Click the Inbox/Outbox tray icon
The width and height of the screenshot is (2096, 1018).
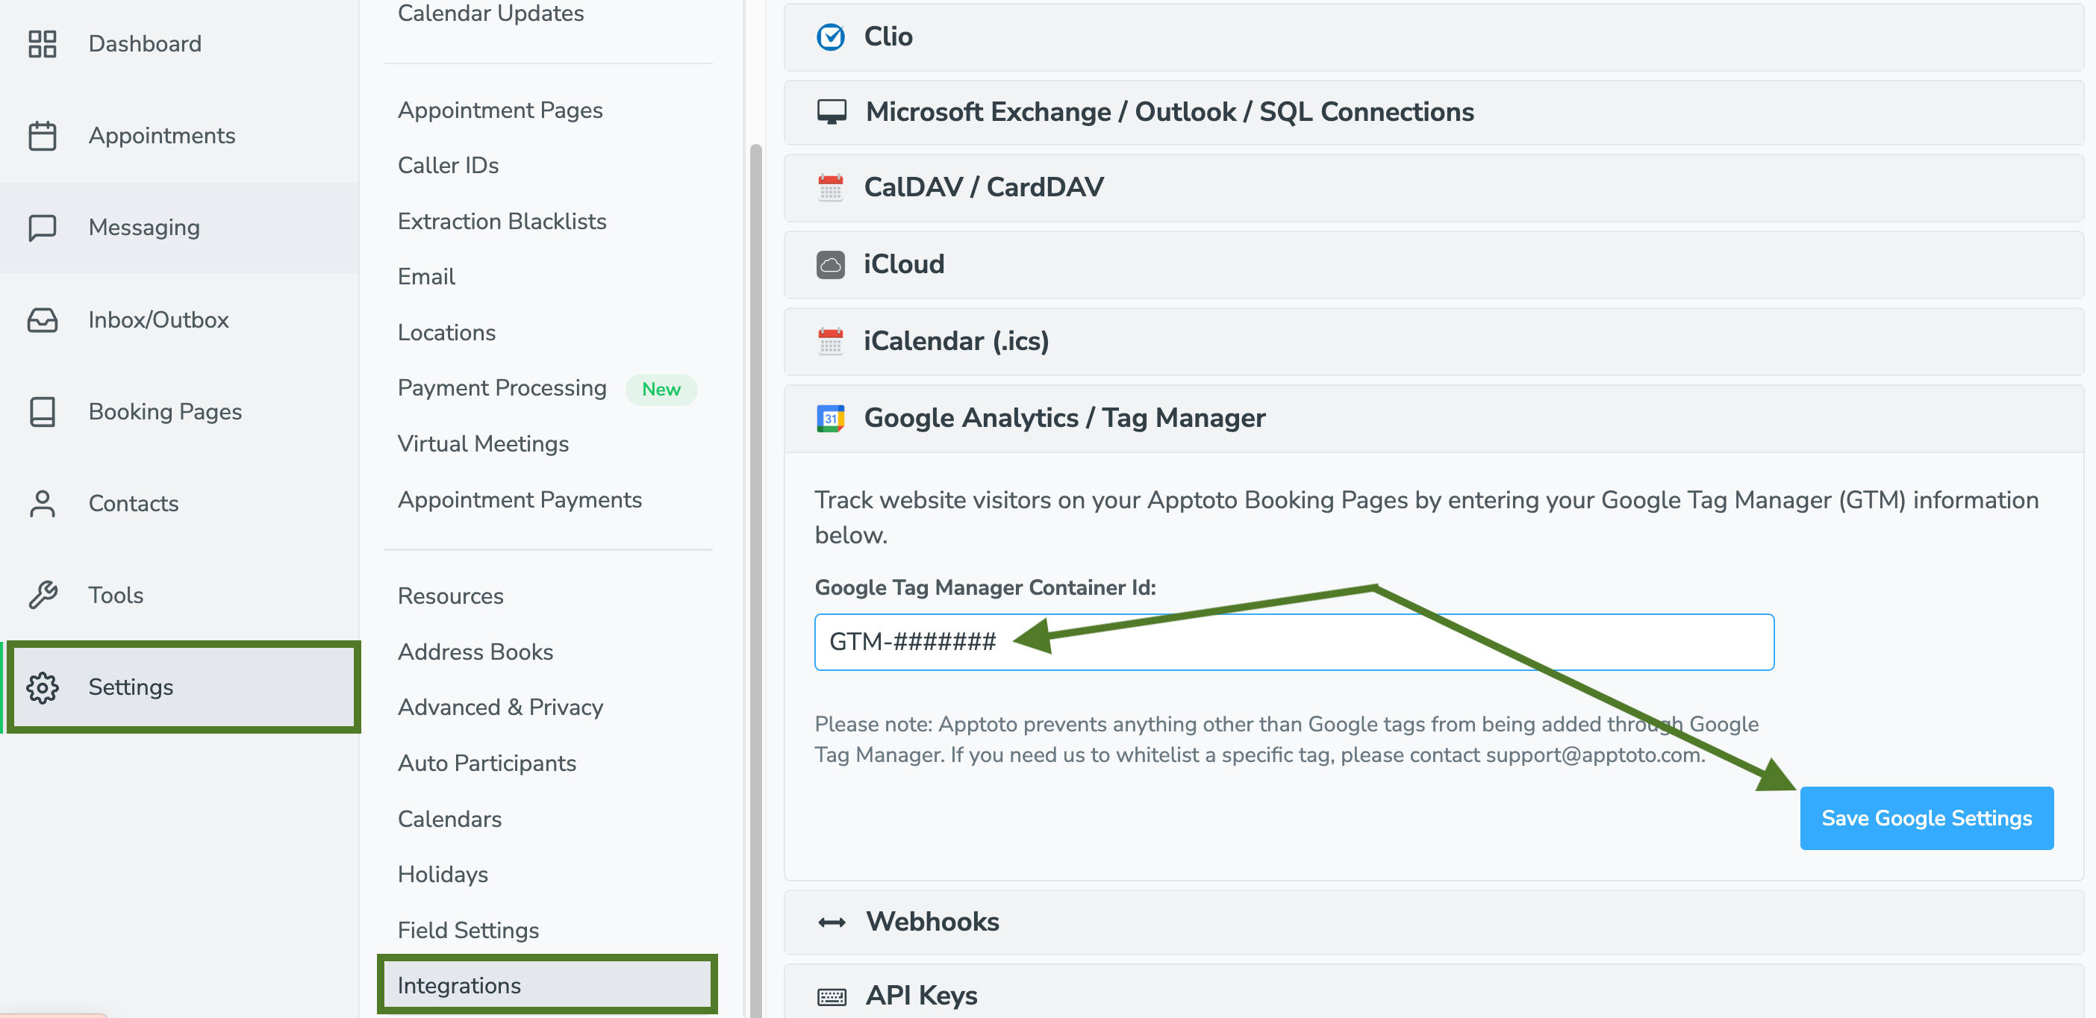point(43,319)
